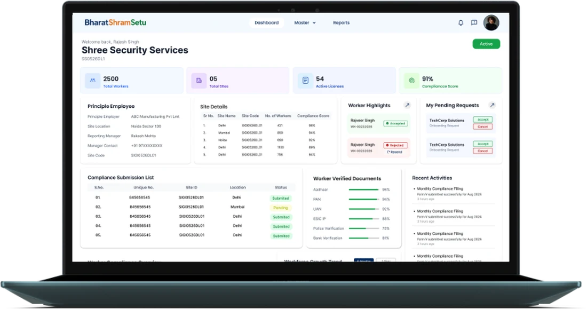Open the 91% Compliance Score card

tap(450, 81)
